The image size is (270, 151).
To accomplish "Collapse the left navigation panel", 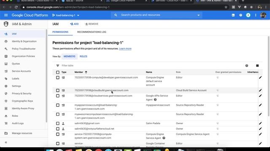I will coord(6,142).
